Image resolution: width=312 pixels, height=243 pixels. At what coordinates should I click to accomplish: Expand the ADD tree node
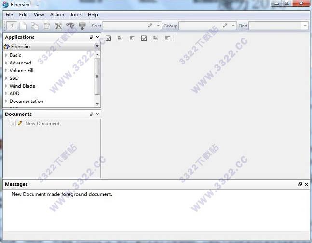(x=6, y=93)
